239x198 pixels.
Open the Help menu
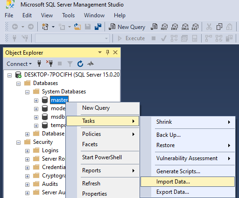click(x=119, y=15)
